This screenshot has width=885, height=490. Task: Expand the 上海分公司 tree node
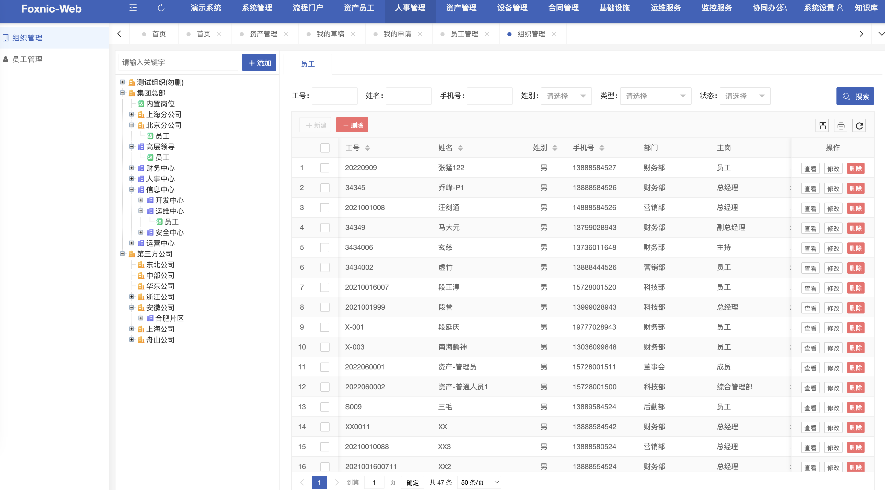tap(132, 114)
